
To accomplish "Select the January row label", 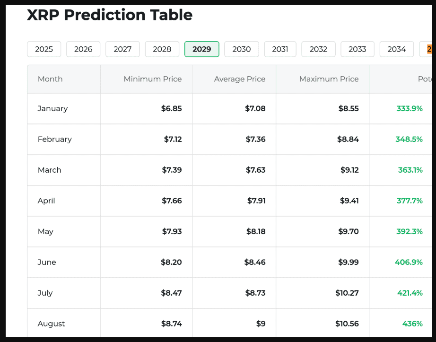I will click(x=52, y=108).
